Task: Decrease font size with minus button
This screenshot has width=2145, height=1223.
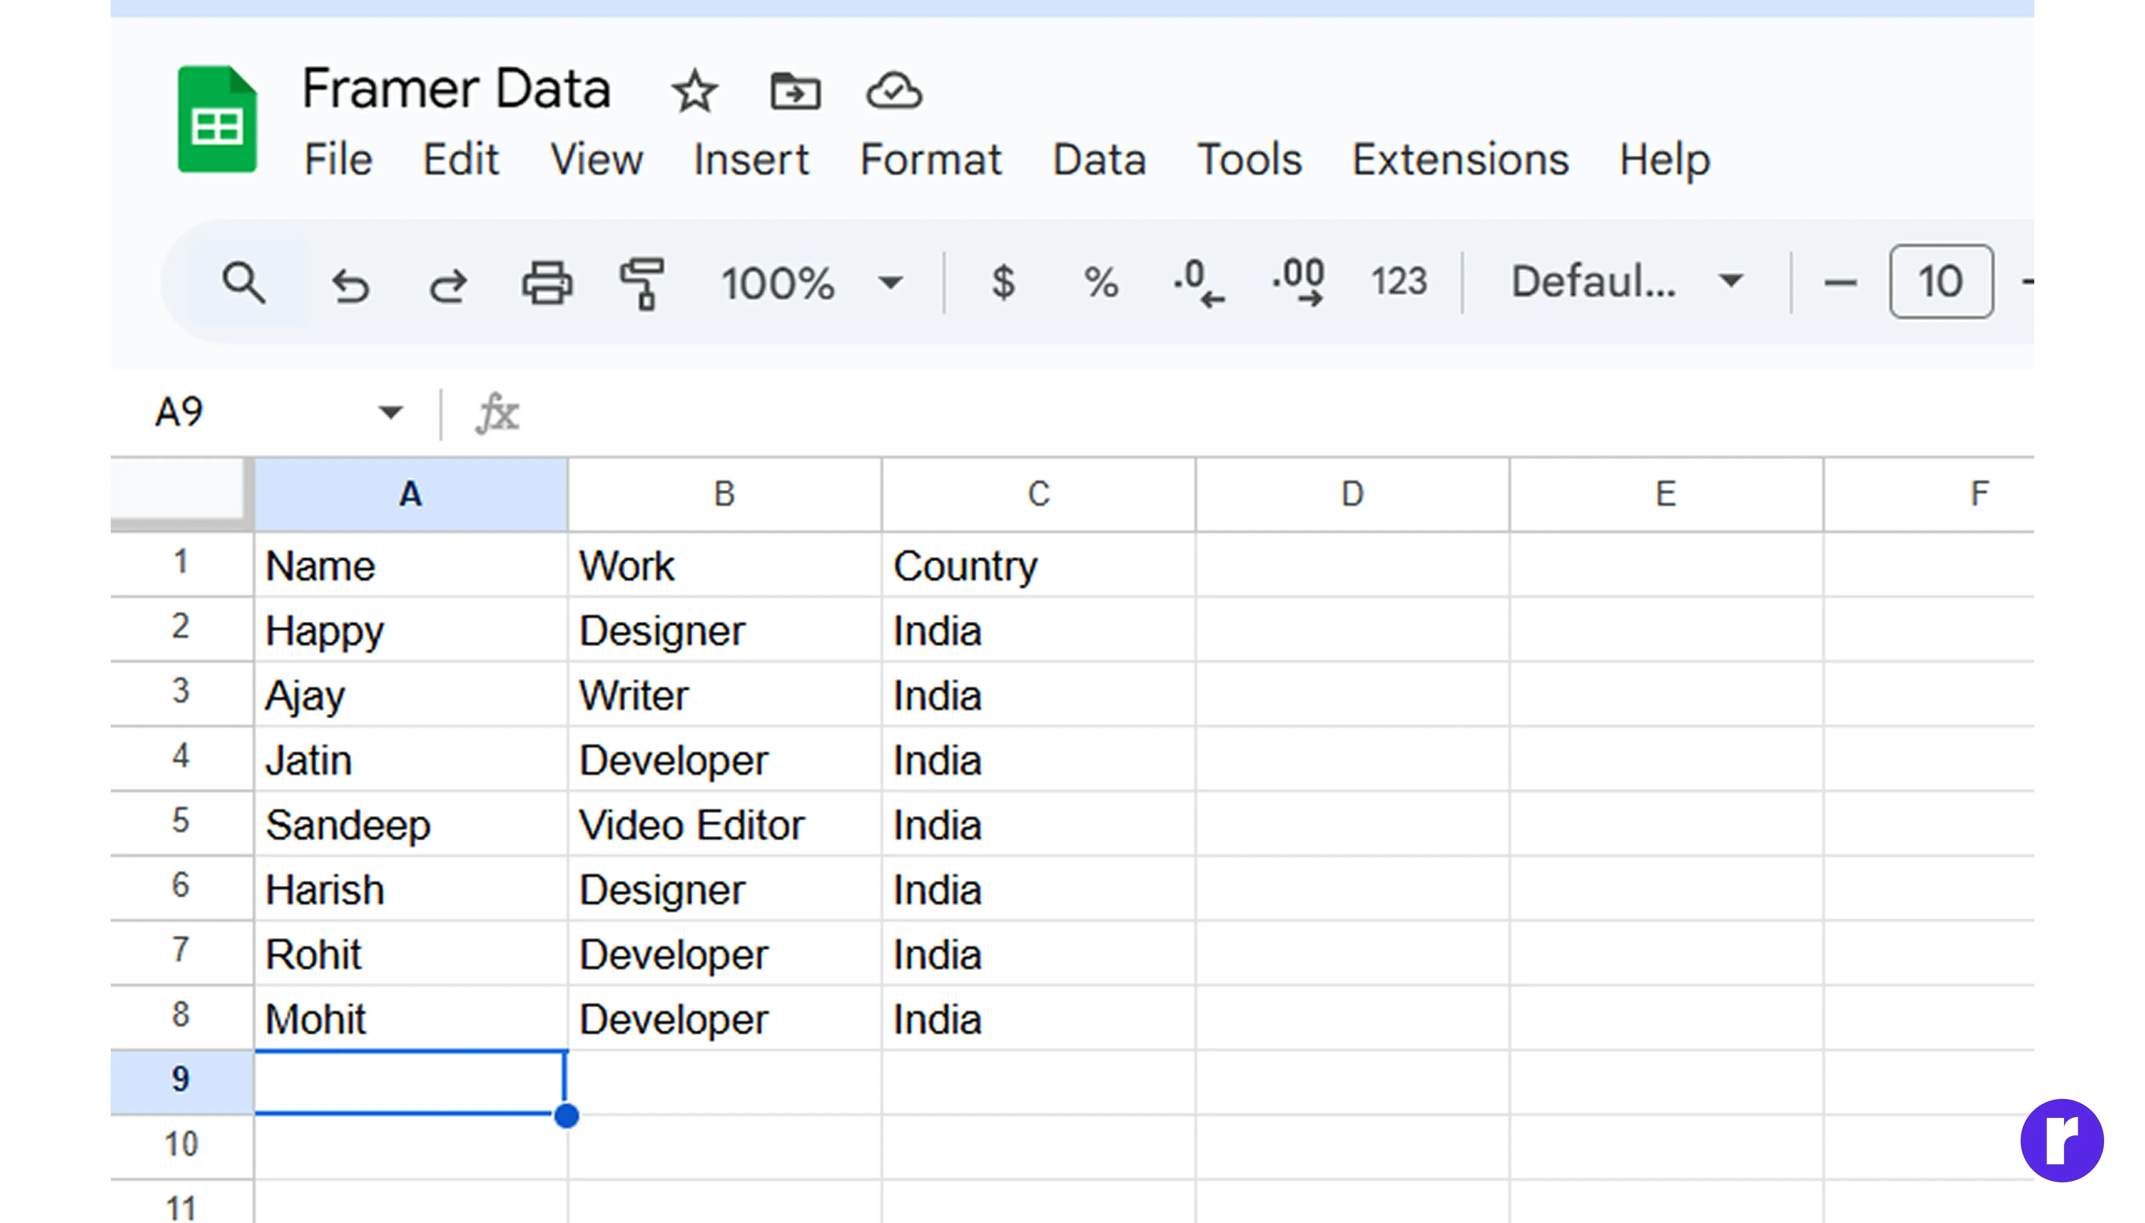Action: point(1839,282)
